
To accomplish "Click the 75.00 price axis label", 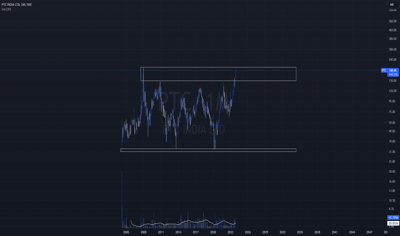I will tap(392, 112).
